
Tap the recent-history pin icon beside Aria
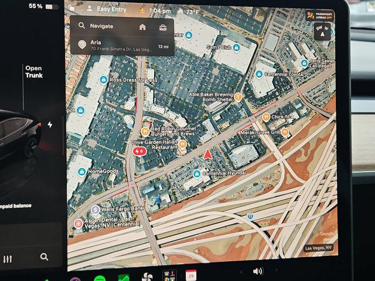82,44
